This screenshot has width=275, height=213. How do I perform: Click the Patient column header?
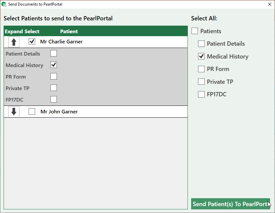69,32
